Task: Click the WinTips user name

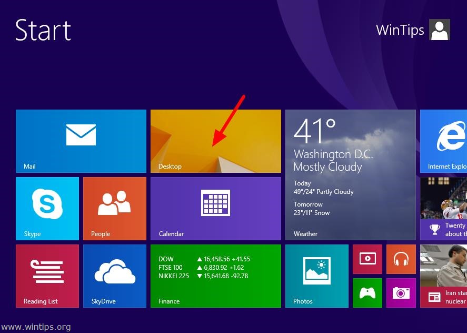Action: pyautogui.click(x=400, y=30)
